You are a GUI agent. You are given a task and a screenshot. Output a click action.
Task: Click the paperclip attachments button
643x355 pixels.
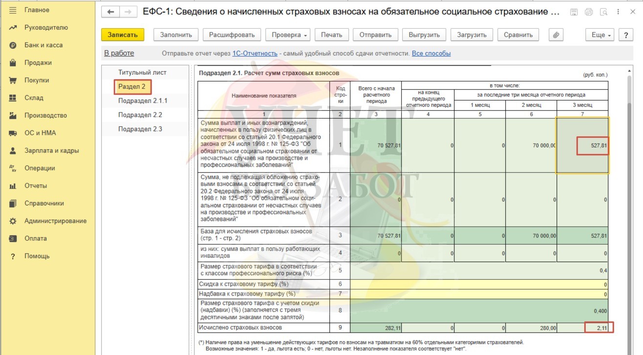pyautogui.click(x=556, y=35)
